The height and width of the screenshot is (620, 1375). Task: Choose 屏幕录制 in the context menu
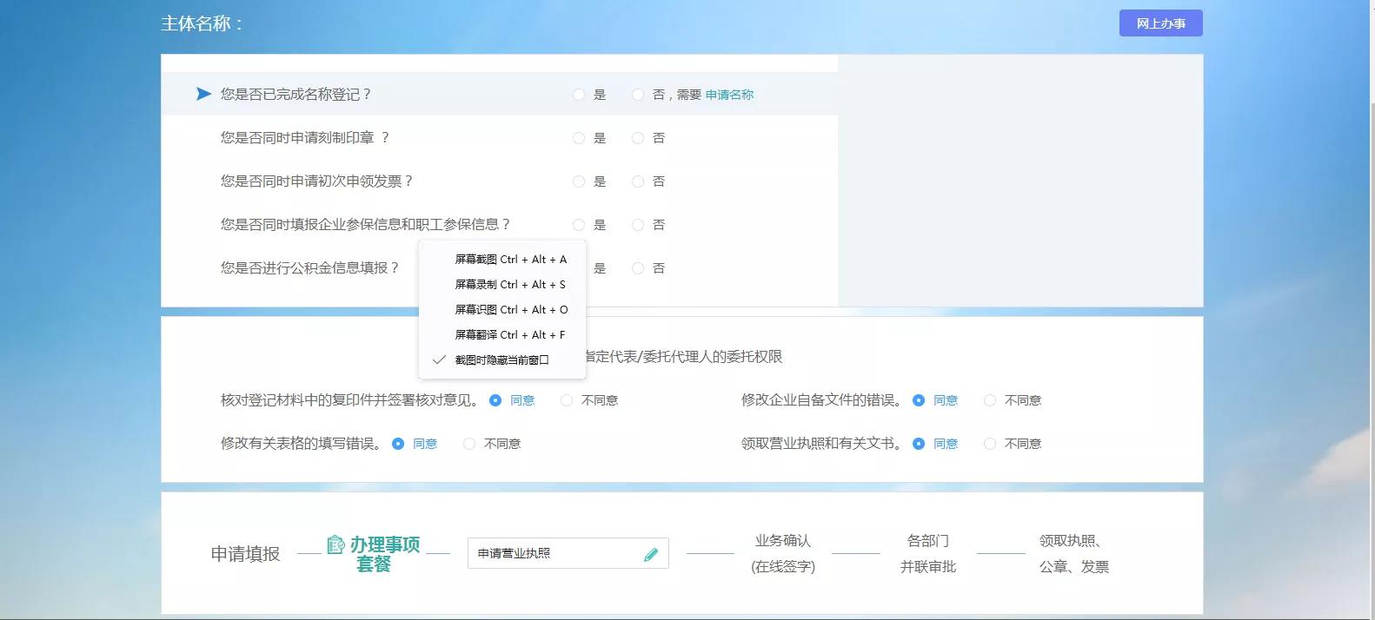509,284
